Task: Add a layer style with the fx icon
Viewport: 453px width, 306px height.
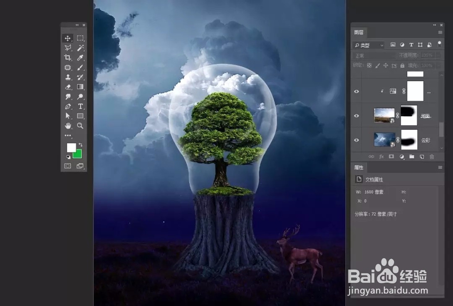Action: click(381, 156)
